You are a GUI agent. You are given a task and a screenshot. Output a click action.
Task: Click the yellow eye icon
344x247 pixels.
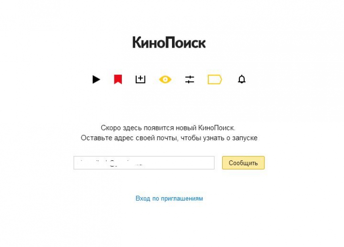165,79
